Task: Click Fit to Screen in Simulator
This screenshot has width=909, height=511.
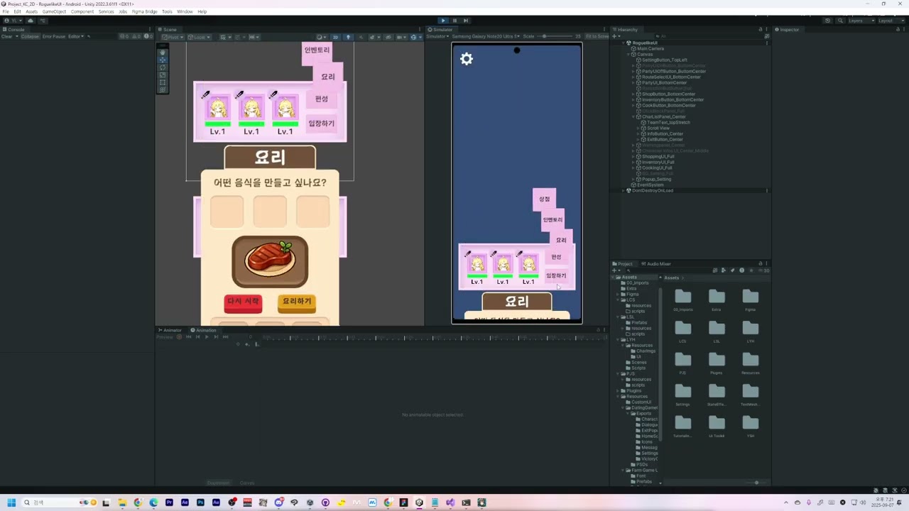Action: pos(597,36)
